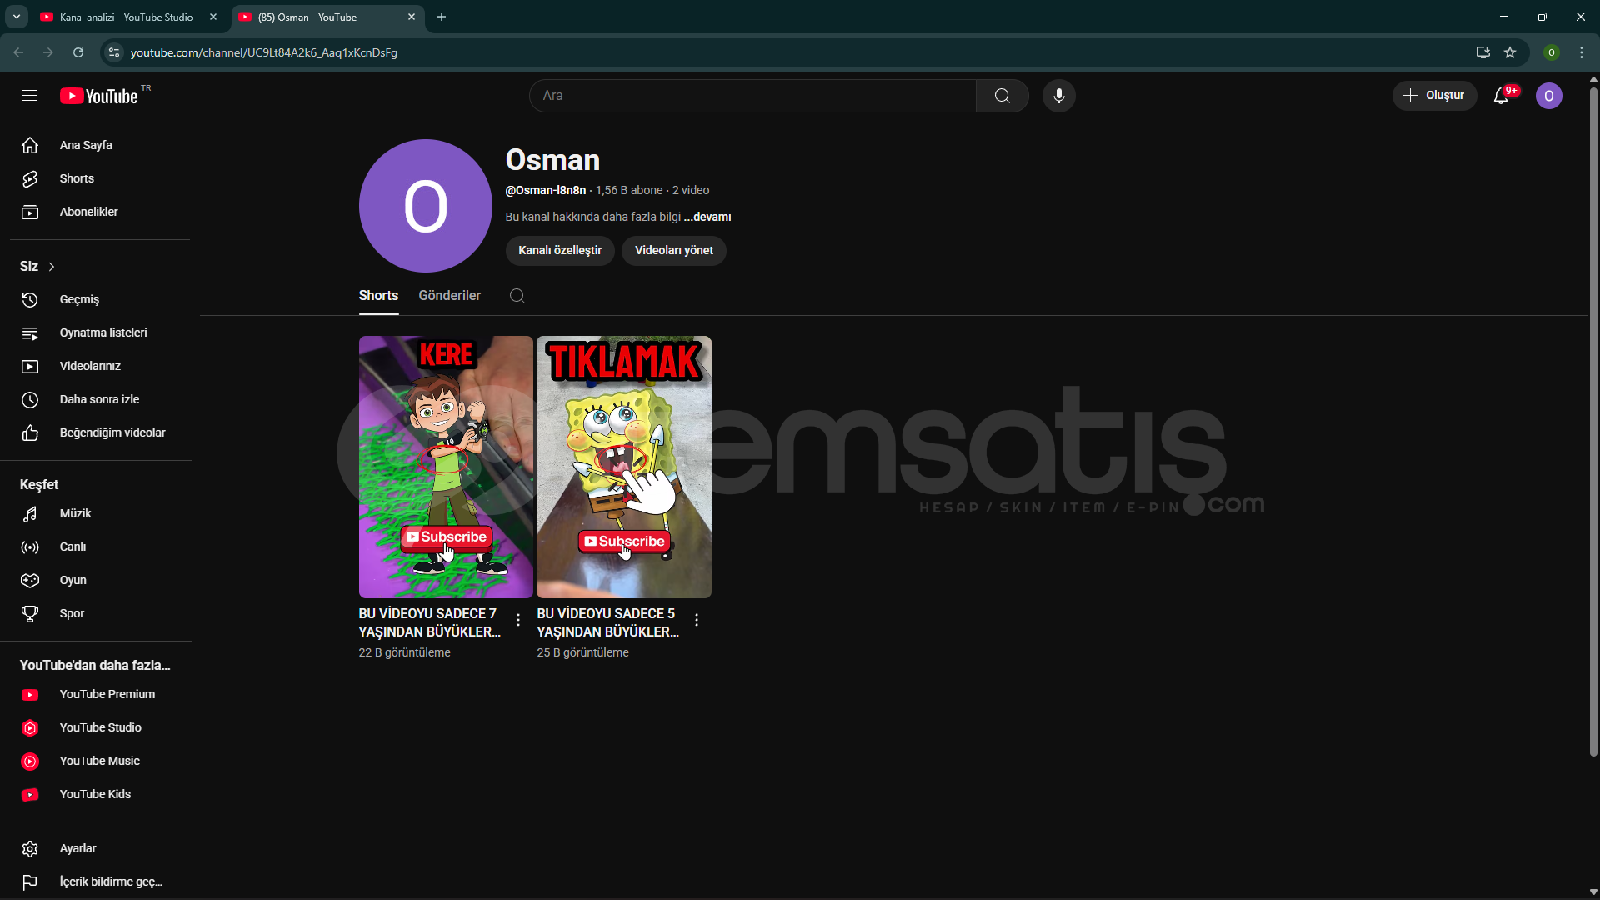Click the address bar URL
1600x900 pixels.
coord(264,52)
